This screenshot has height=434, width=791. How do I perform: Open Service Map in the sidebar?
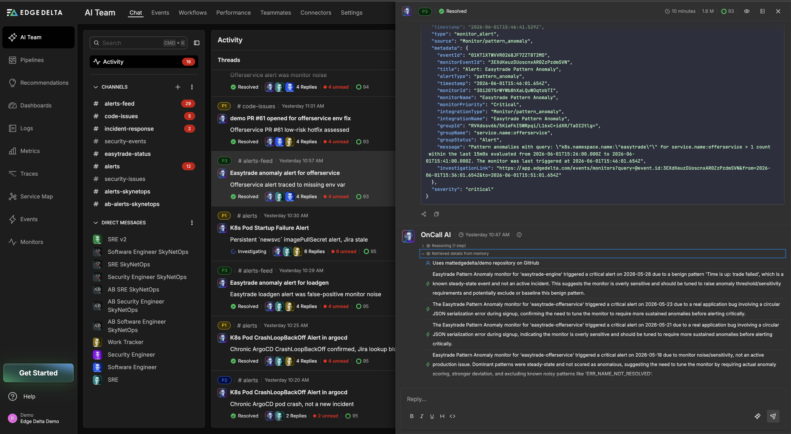38,196
